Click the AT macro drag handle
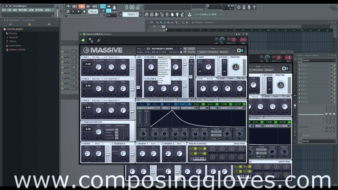 (x=196, y=153)
